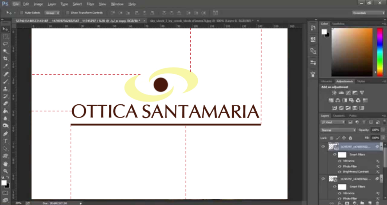Open the Auto-Select Group dropdown
The width and height of the screenshot is (387, 205).
[52, 13]
